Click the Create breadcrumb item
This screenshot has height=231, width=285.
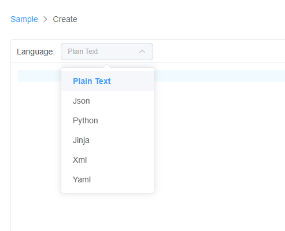coord(65,19)
